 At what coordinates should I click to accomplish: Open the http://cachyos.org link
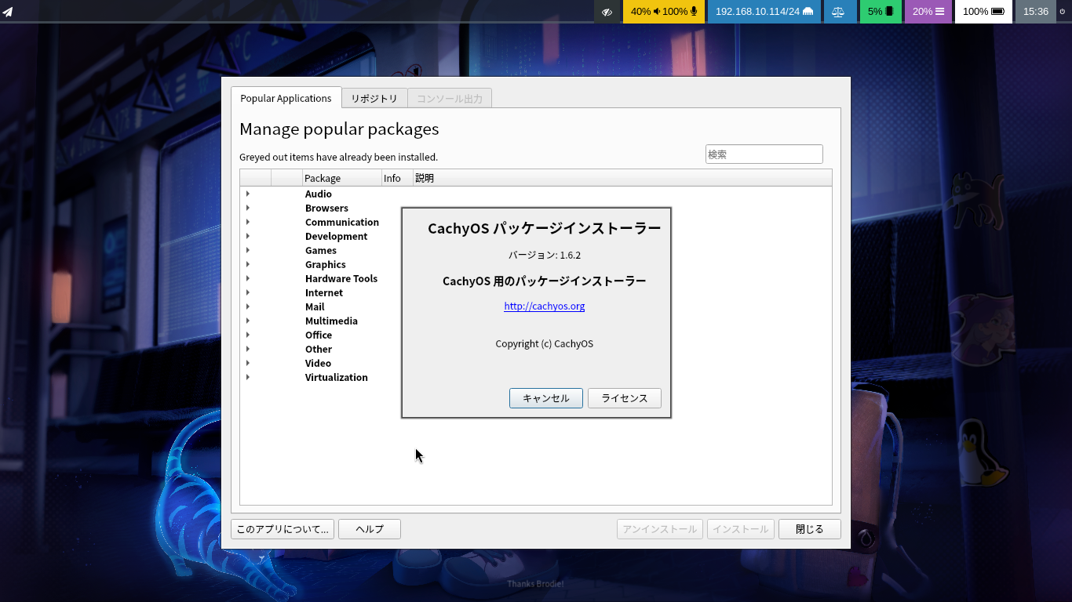point(544,306)
